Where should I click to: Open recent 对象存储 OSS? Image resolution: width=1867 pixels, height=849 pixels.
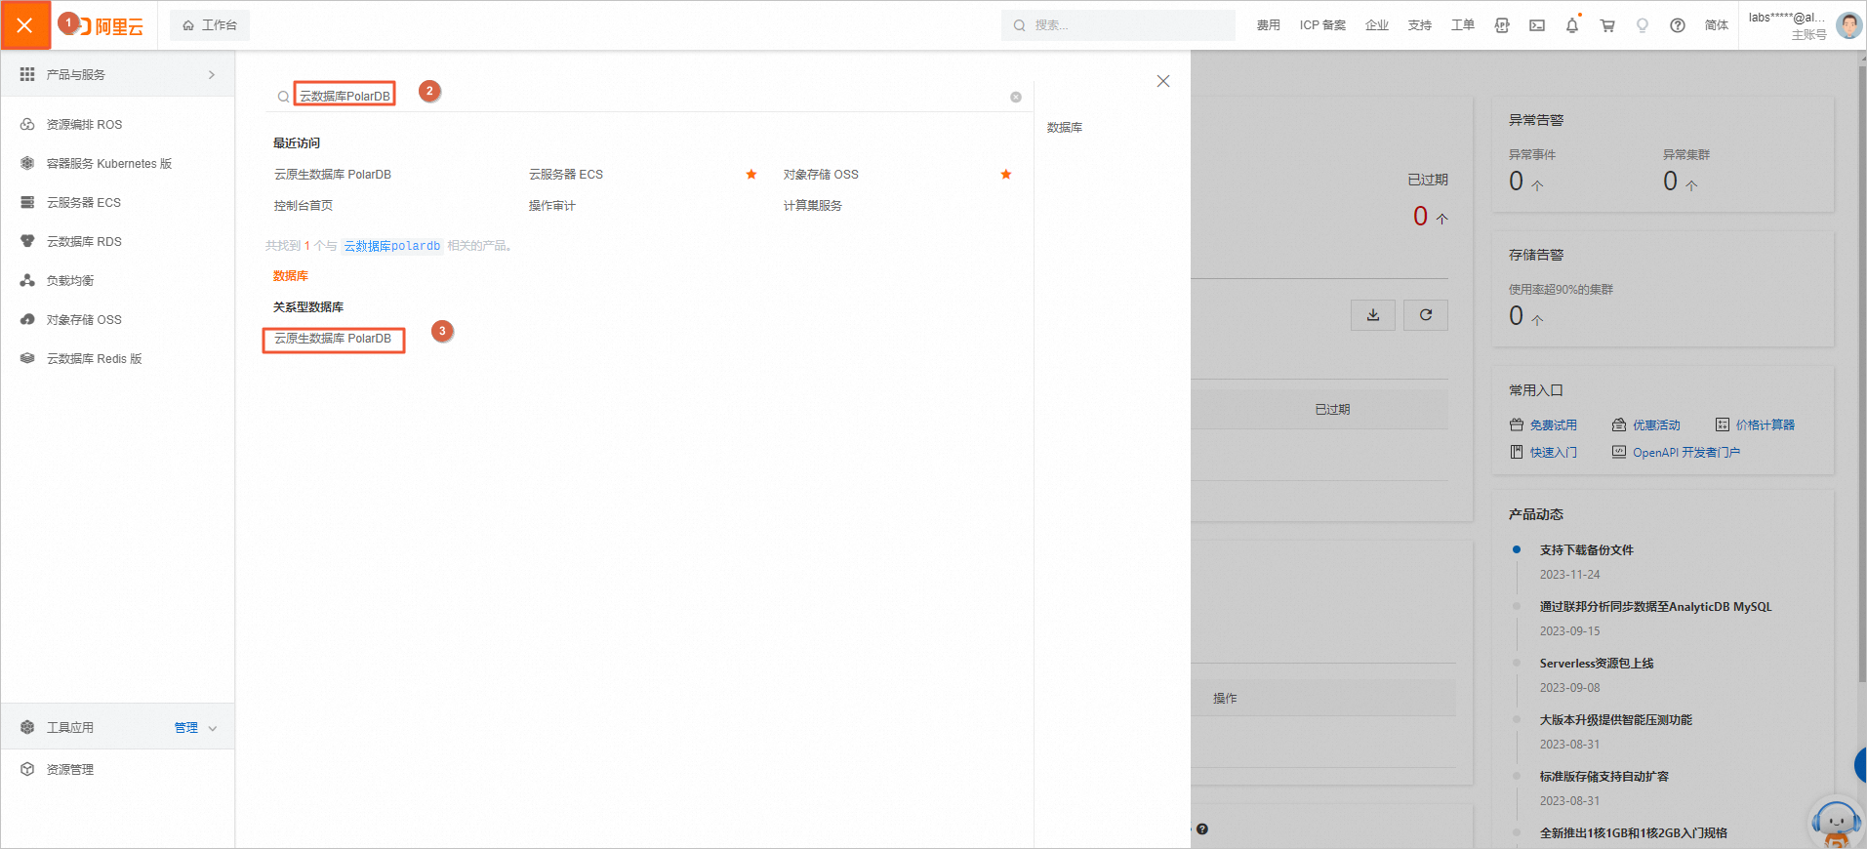tap(821, 175)
